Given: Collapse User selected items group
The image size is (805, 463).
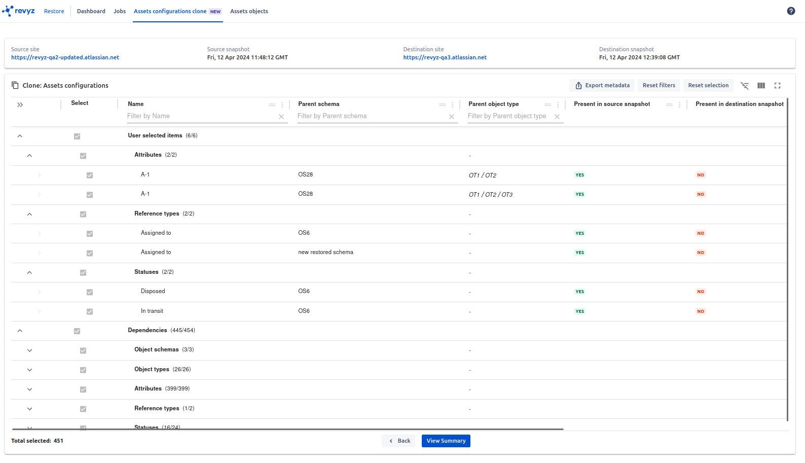Looking at the screenshot, I should pyautogui.click(x=20, y=136).
